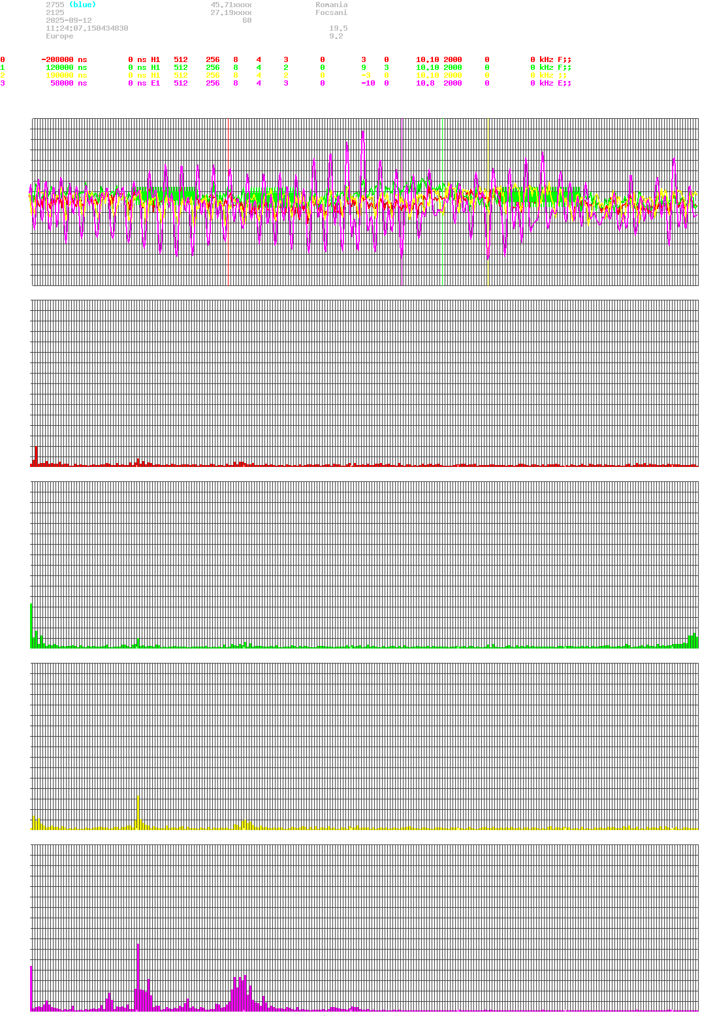Click the value 9.2 in header
This screenshot has height=1026, width=715.
point(336,36)
